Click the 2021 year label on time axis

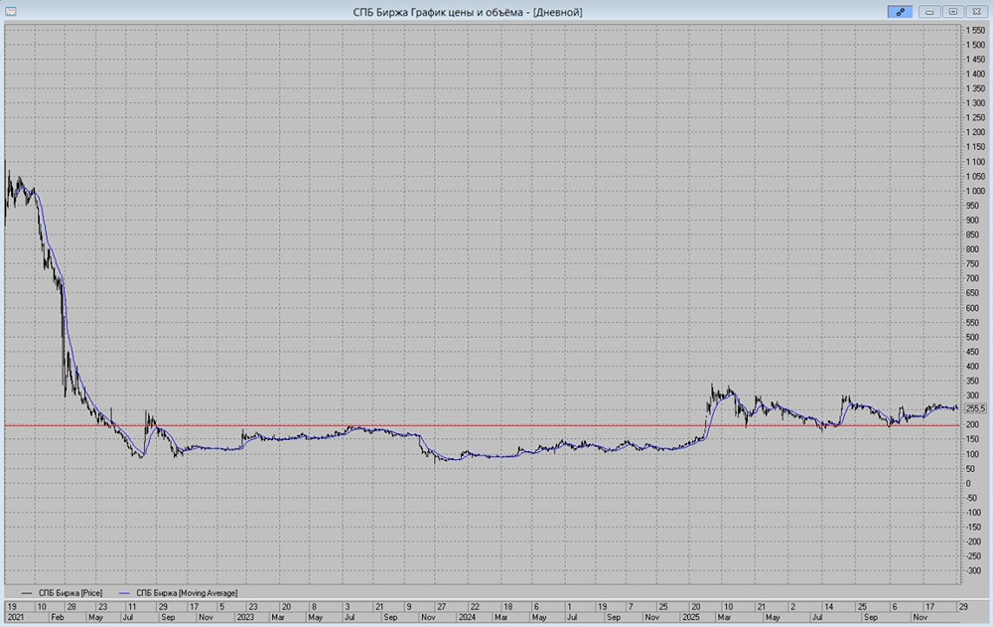15,617
